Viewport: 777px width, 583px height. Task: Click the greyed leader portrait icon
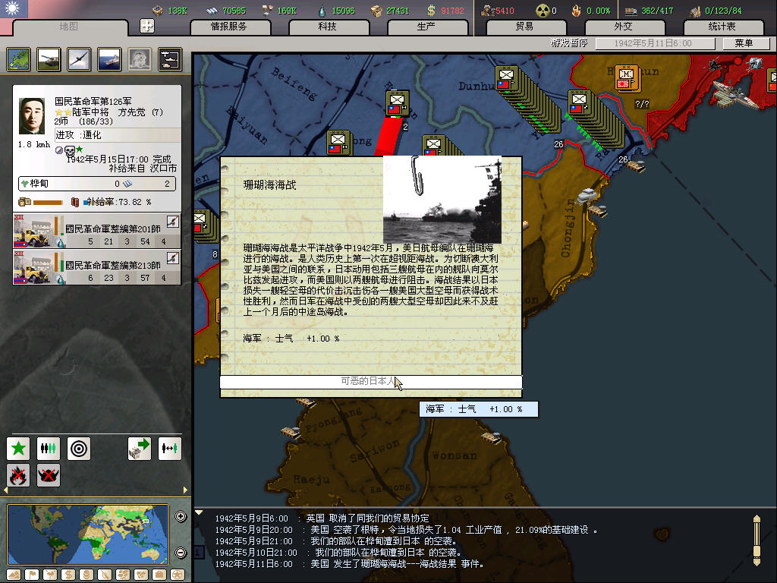(x=140, y=59)
